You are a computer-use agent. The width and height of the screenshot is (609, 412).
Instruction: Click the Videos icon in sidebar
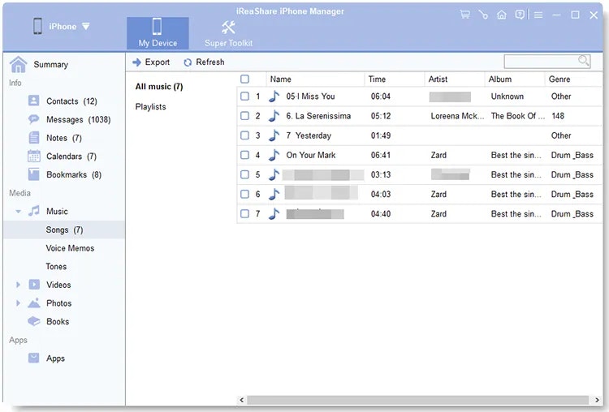click(34, 285)
